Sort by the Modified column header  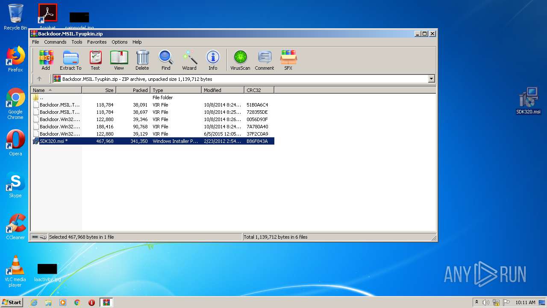[223, 90]
